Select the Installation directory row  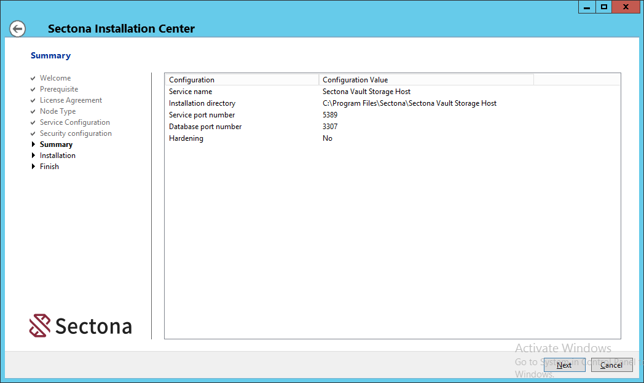coord(202,103)
